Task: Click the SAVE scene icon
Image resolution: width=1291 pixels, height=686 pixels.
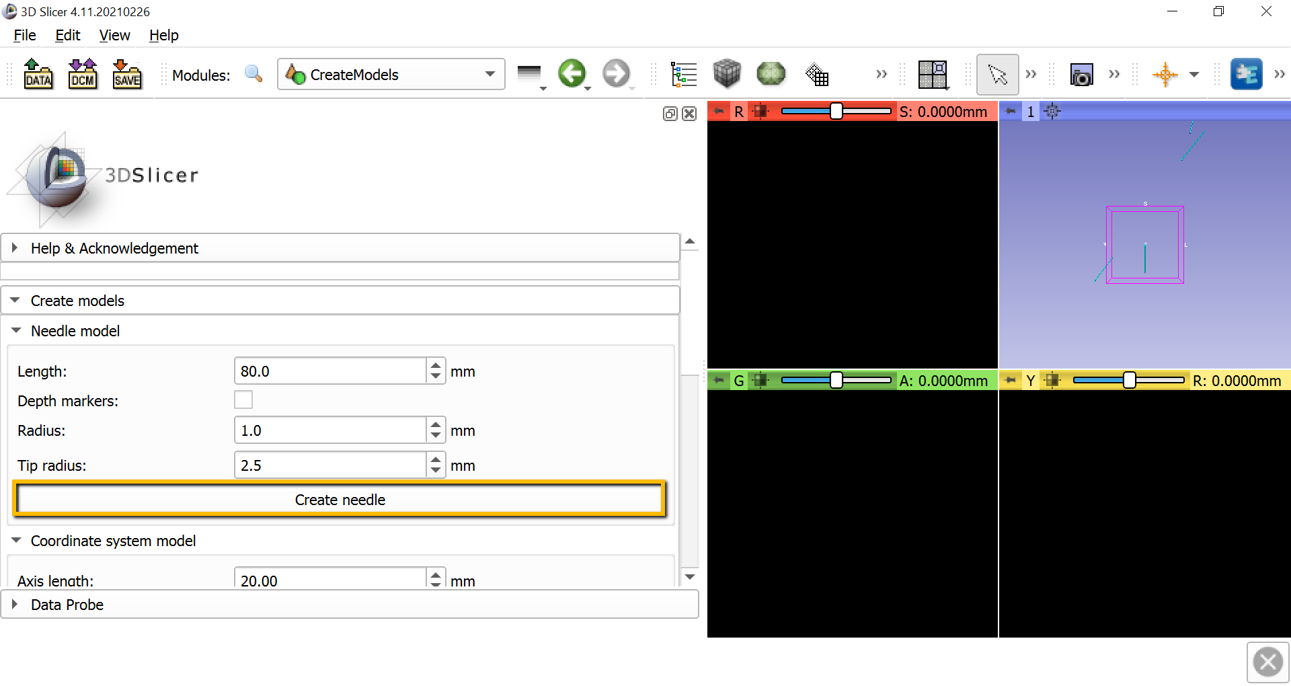Action: coord(127,74)
